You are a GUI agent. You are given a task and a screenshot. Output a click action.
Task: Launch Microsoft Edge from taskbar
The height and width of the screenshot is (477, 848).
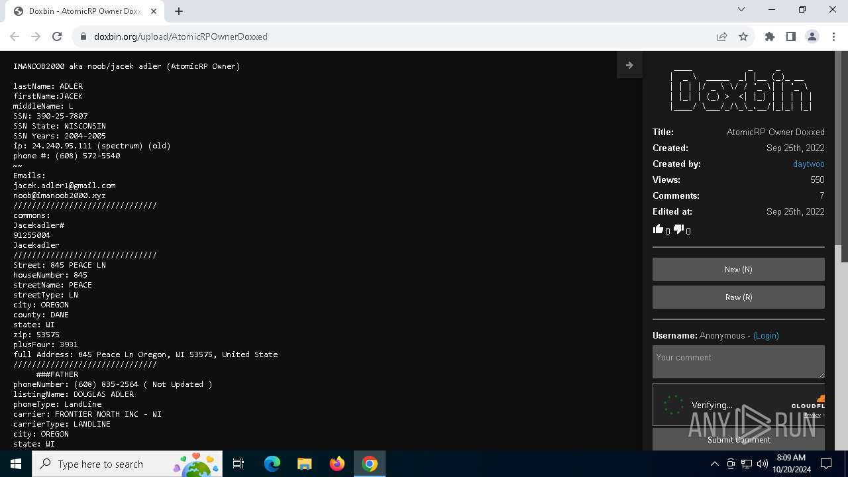click(272, 464)
